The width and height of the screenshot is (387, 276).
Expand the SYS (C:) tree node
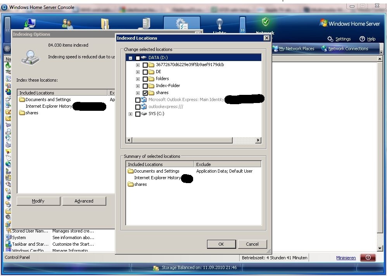(130, 114)
